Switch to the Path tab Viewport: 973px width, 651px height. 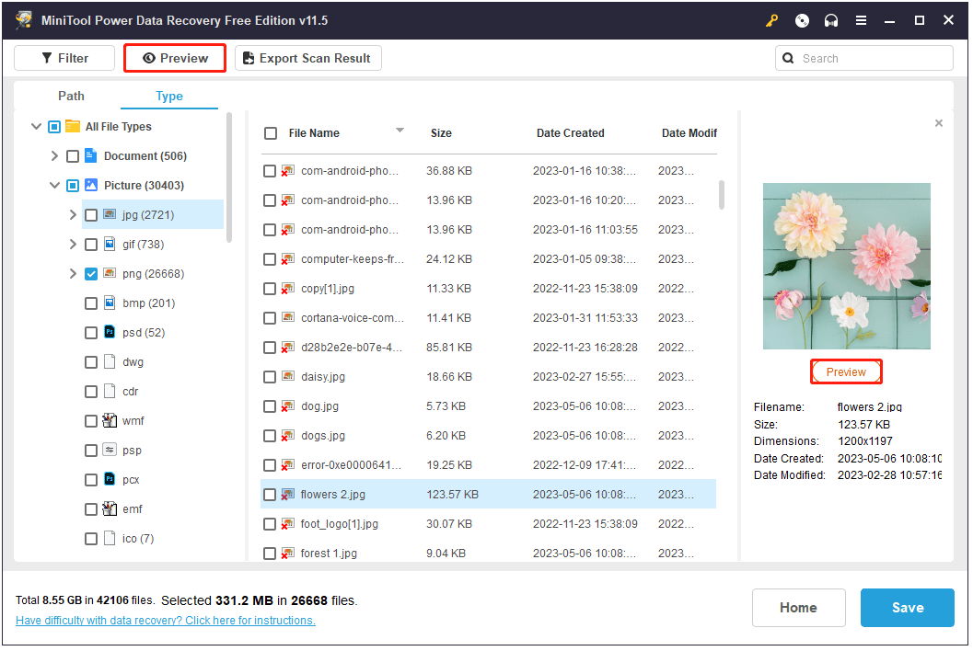(x=71, y=96)
